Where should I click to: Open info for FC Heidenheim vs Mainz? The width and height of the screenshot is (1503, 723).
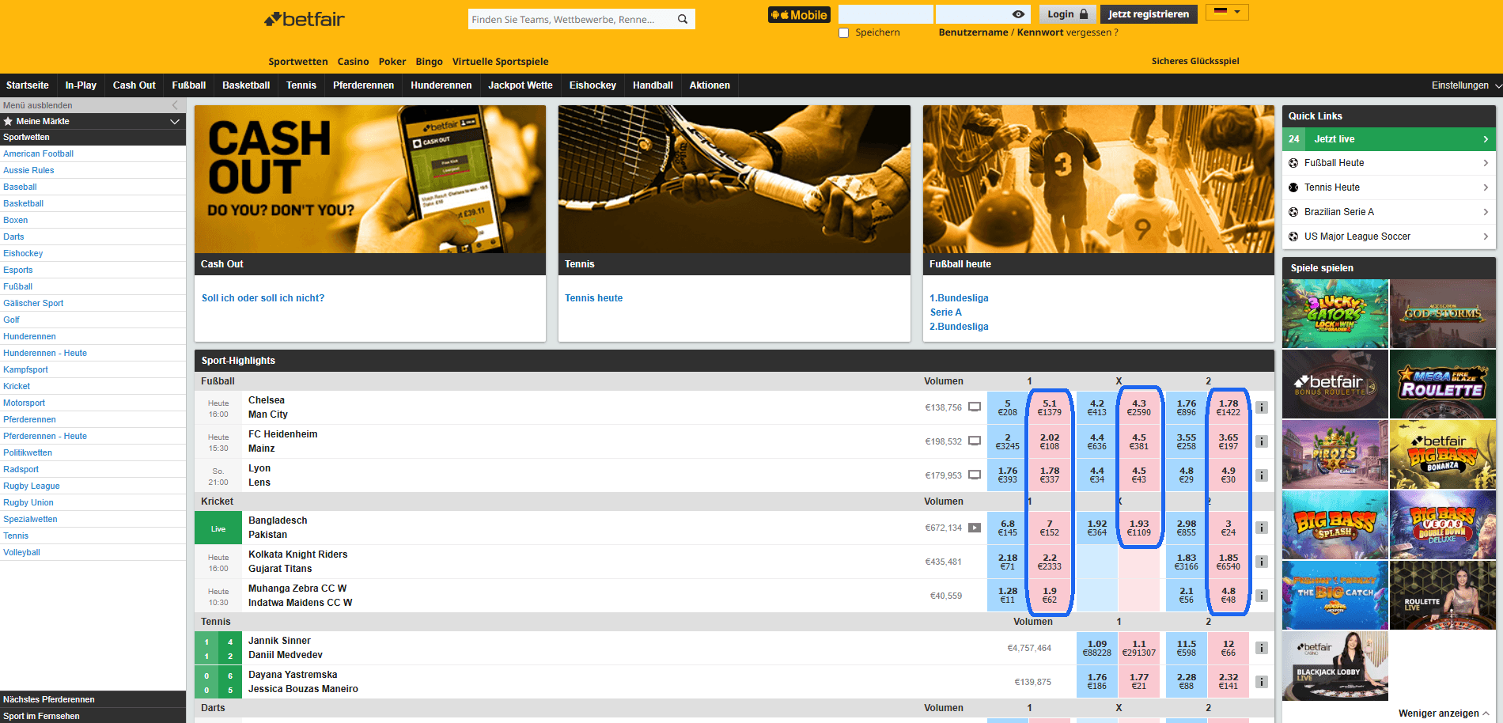pyautogui.click(x=1262, y=441)
